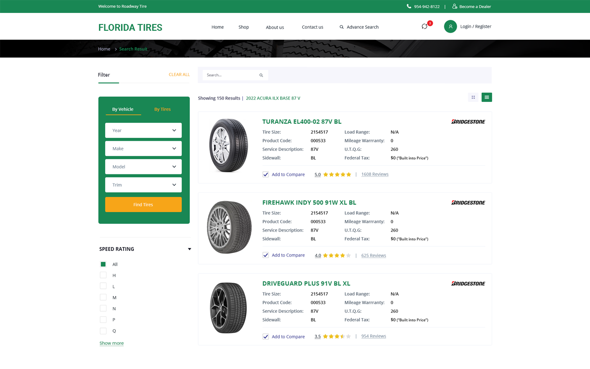Switch to the By Tires tab
Image resolution: width=590 pixels, height=369 pixels.
coord(162,109)
